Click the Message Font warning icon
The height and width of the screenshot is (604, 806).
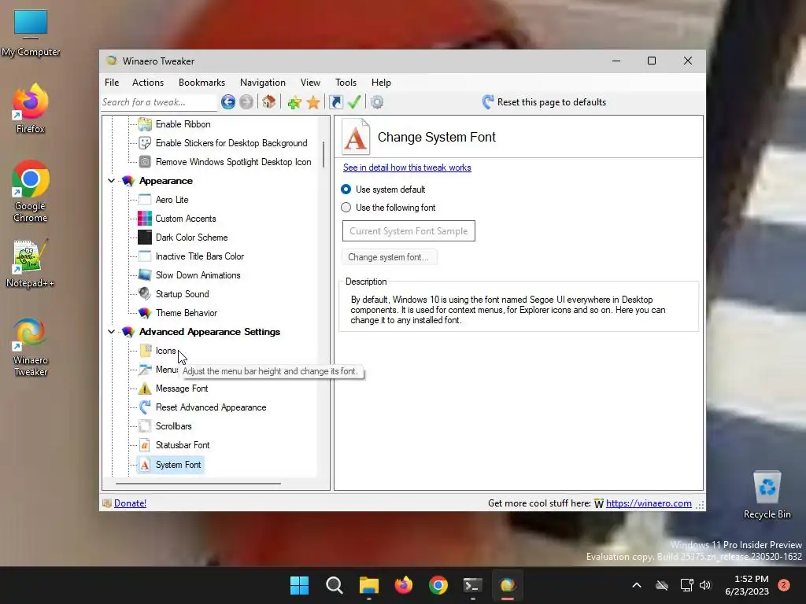[x=145, y=389]
